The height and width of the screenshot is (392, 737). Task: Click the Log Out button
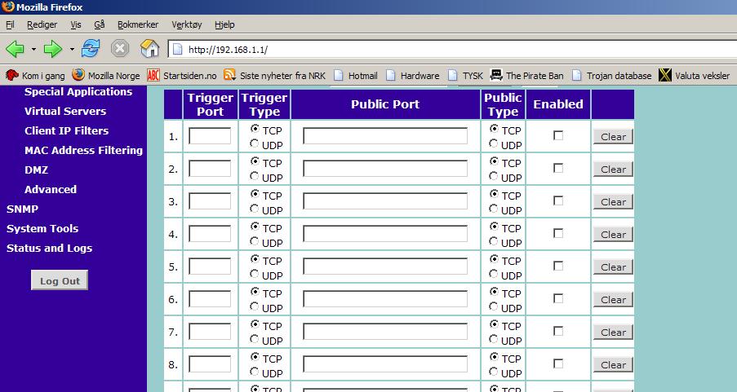coord(60,280)
